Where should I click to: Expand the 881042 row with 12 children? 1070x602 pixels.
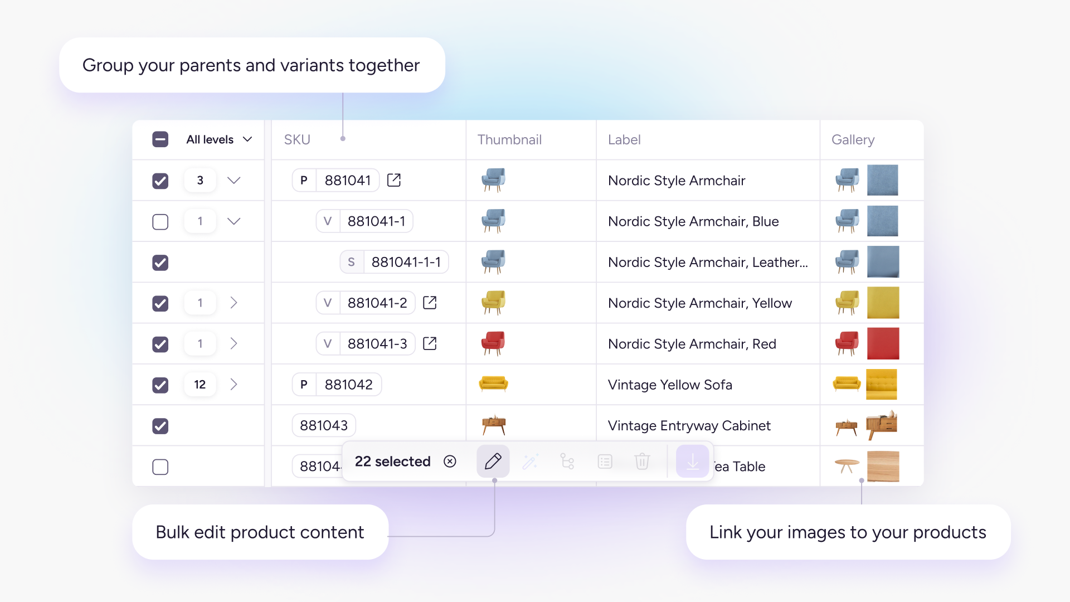(234, 385)
